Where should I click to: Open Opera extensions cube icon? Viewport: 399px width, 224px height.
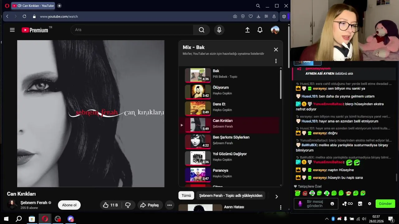coord(284,16)
